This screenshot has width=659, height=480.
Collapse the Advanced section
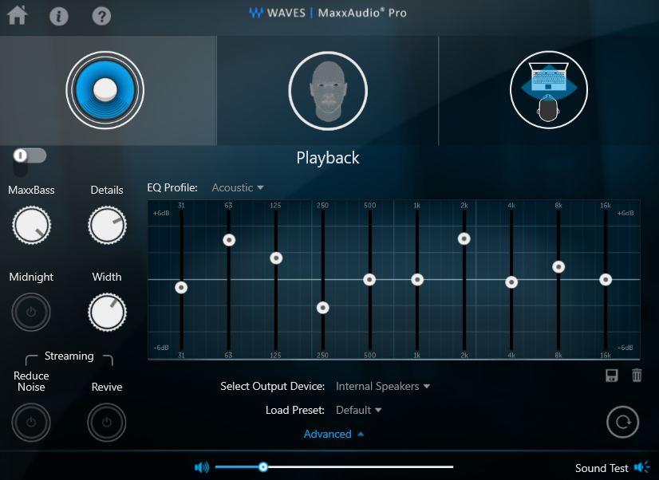[333, 434]
